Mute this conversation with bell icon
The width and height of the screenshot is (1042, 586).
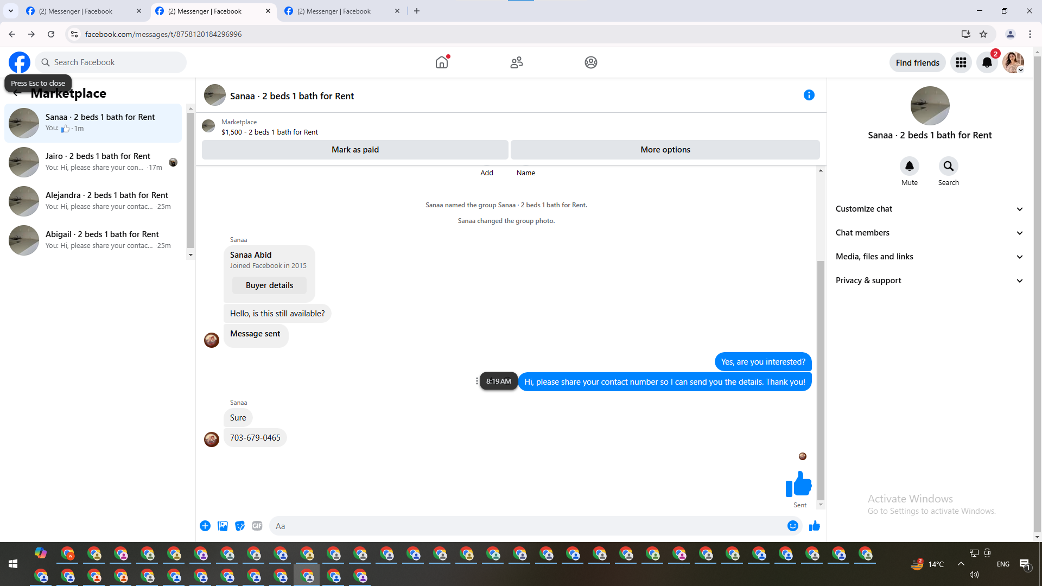910,166
